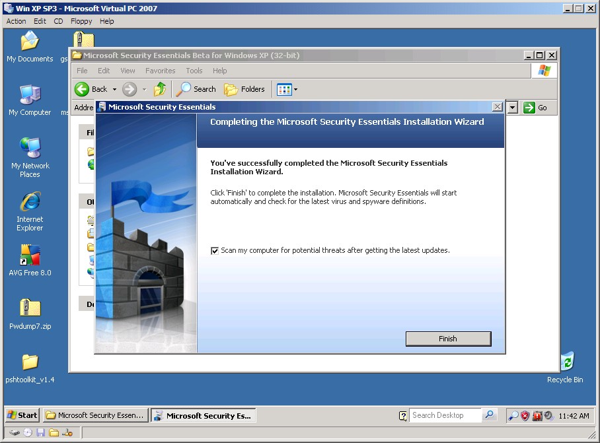Click the help question-mark icon beside Search Desktop
The height and width of the screenshot is (443, 600).
point(402,415)
